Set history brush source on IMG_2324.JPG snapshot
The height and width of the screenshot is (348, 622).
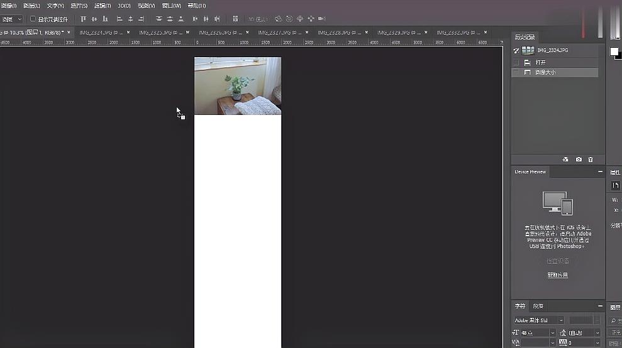516,50
